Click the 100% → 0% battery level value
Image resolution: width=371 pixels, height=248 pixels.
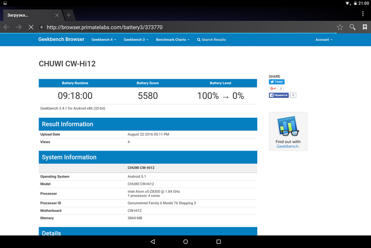click(221, 96)
